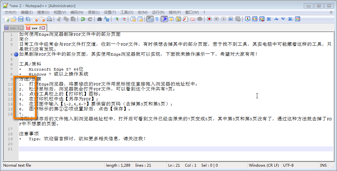Open the 文件(F) menu

(11, 12)
